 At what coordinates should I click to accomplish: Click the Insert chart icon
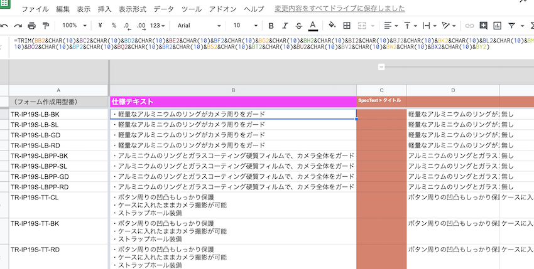click(498, 26)
